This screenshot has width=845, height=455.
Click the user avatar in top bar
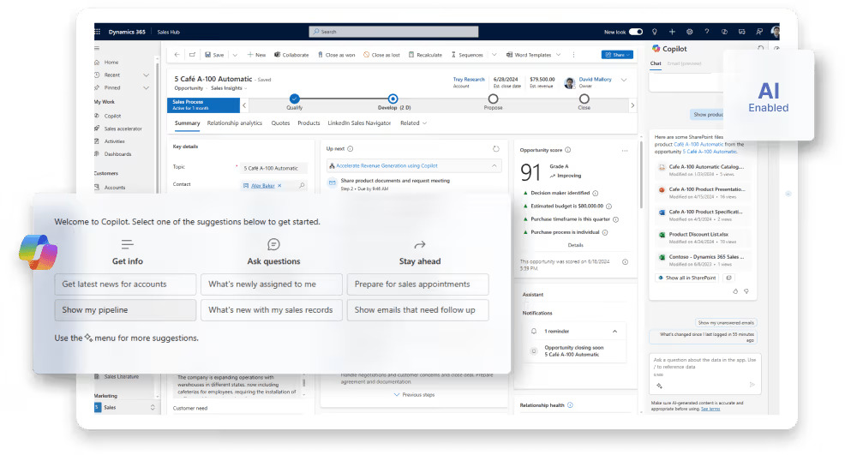(x=775, y=32)
